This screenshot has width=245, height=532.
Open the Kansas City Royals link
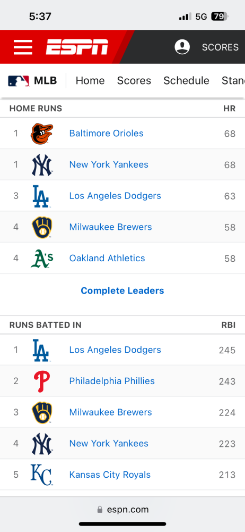pos(110,475)
